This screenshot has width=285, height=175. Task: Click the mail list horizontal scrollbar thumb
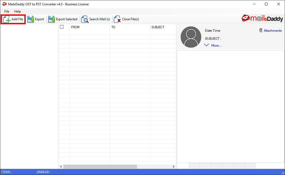[100, 166]
